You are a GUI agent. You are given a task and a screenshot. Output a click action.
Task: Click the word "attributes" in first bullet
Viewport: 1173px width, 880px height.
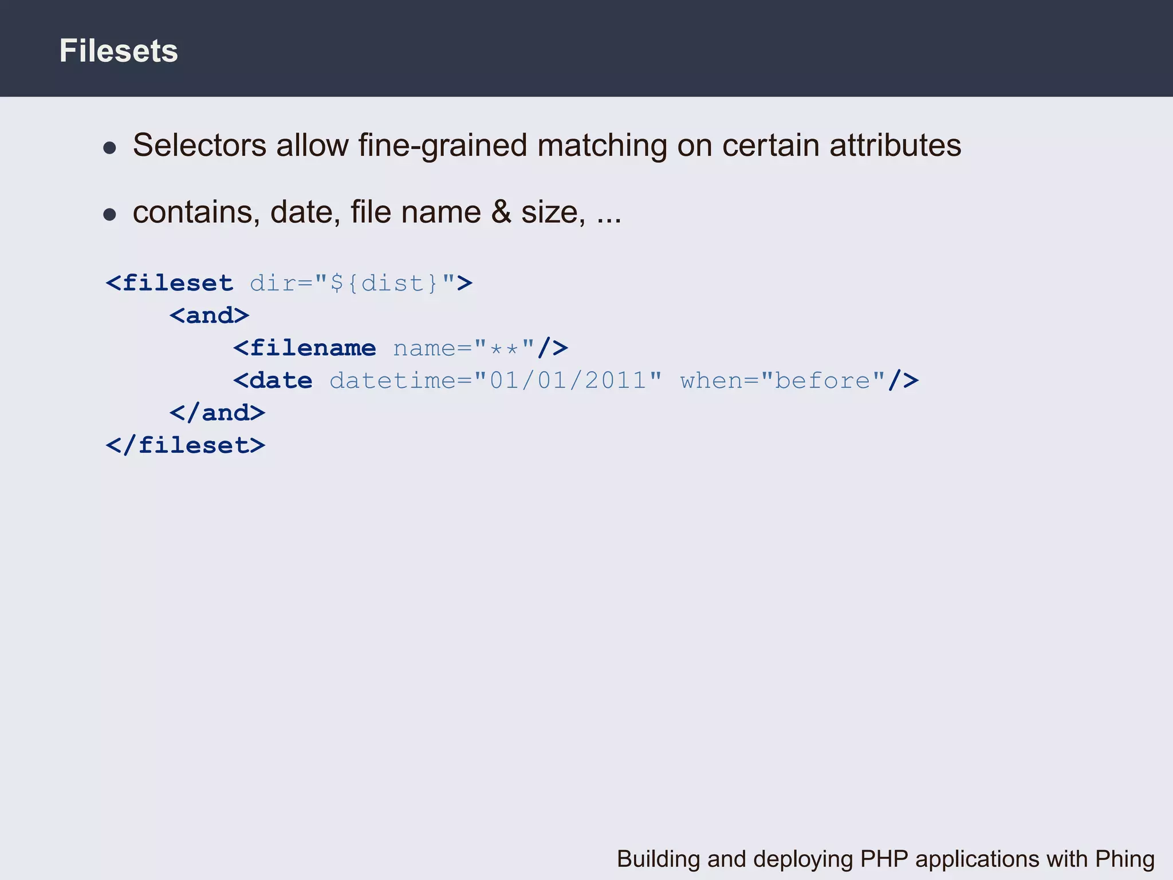click(x=895, y=146)
